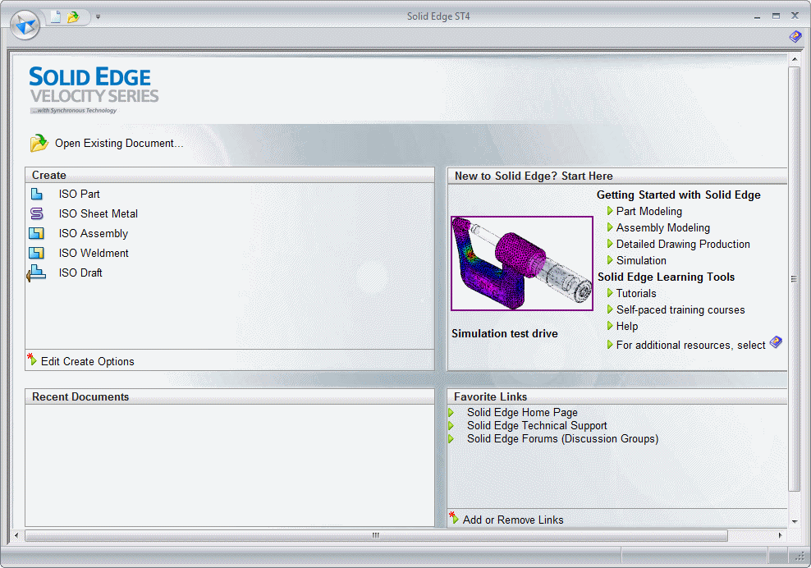
Task: Click the Add or Remove Links arrow icon
Action: [x=454, y=518]
